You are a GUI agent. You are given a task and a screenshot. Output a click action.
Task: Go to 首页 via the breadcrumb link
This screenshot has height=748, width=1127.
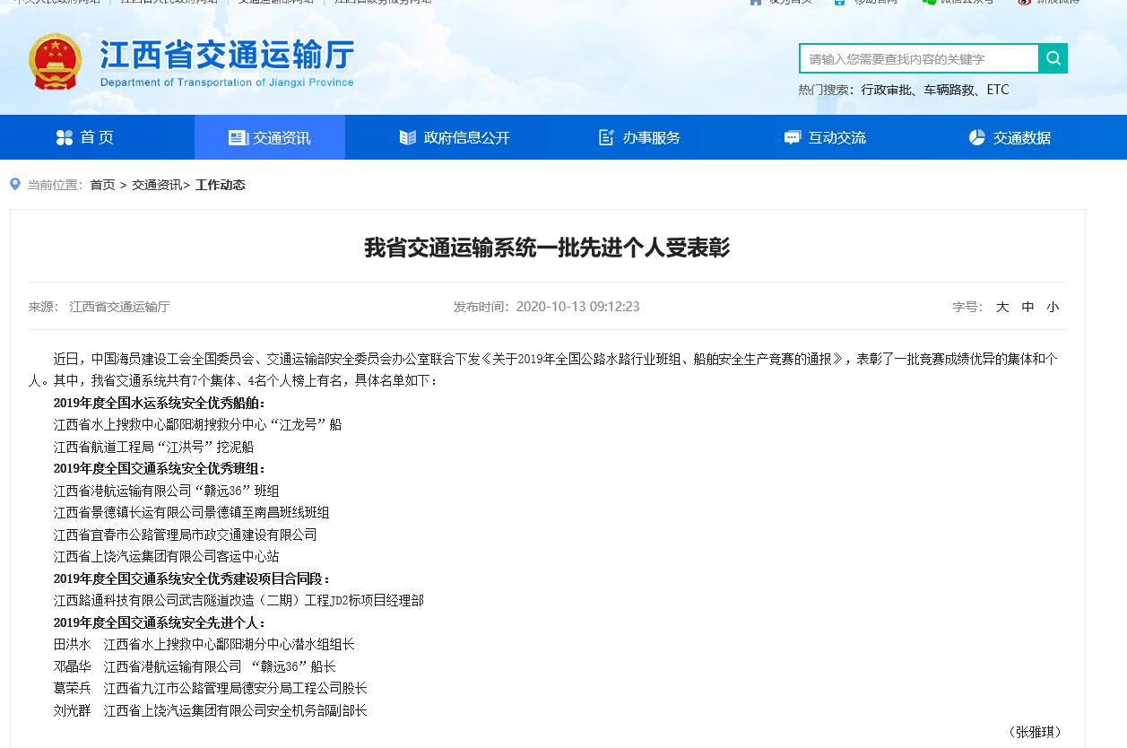[102, 185]
